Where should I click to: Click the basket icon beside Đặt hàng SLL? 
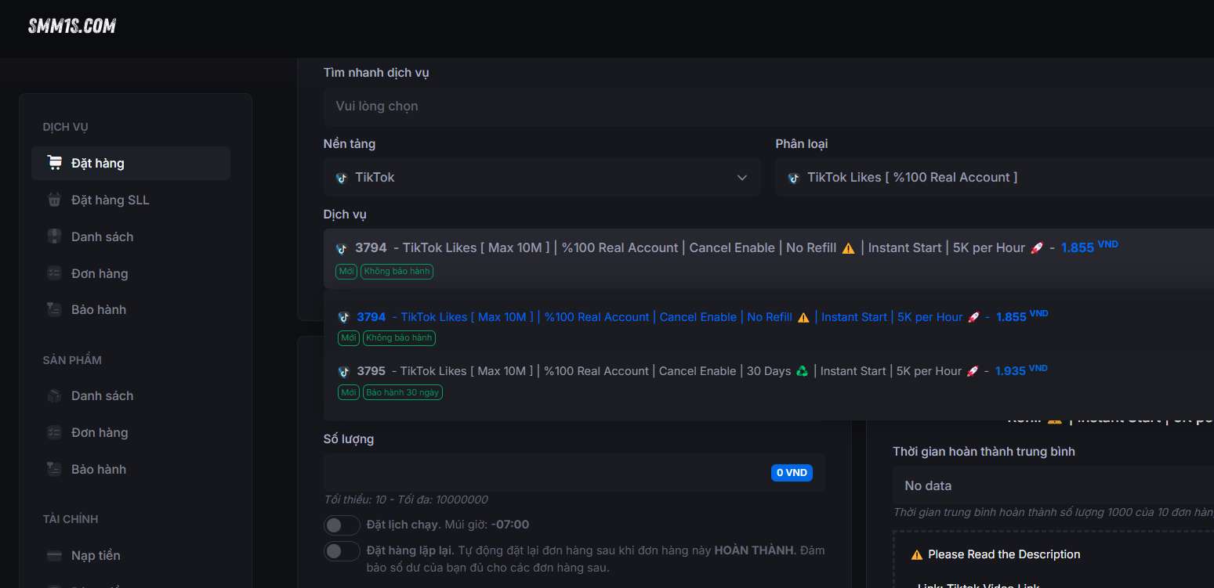click(54, 200)
